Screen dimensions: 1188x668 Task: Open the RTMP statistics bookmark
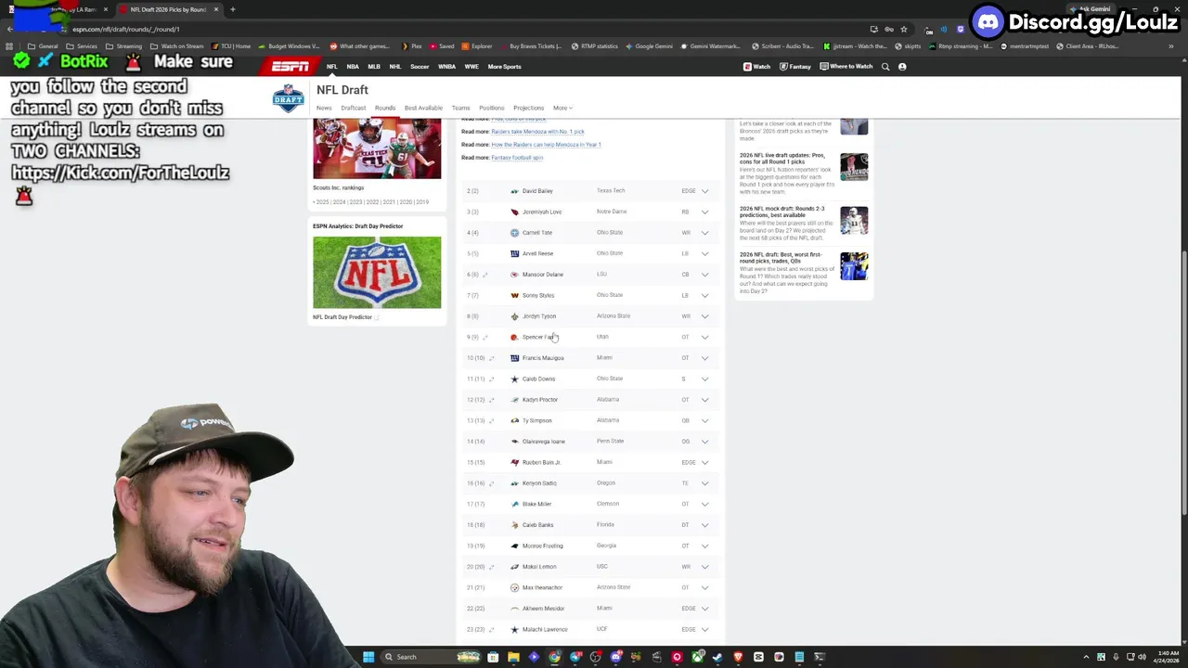(x=595, y=46)
